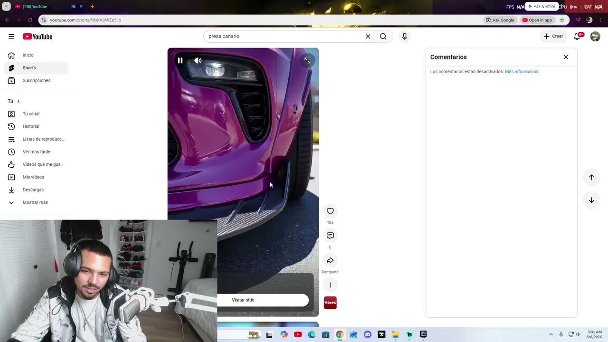Expand sidebar with Mostrar más
Viewport: 608px width, 342px height.
pyautogui.click(x=36, y=202)
